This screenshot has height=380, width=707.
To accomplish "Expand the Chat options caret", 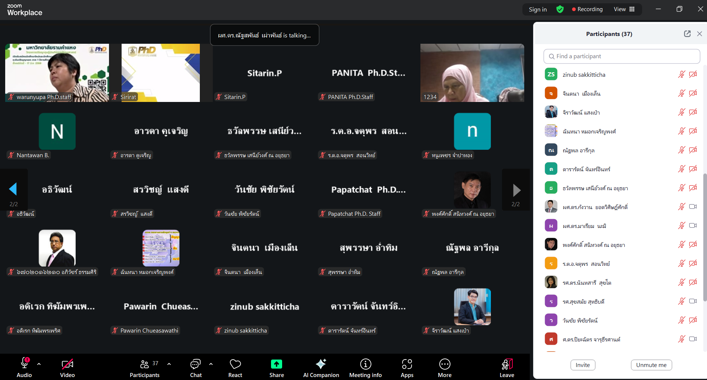I will point(211,364).
